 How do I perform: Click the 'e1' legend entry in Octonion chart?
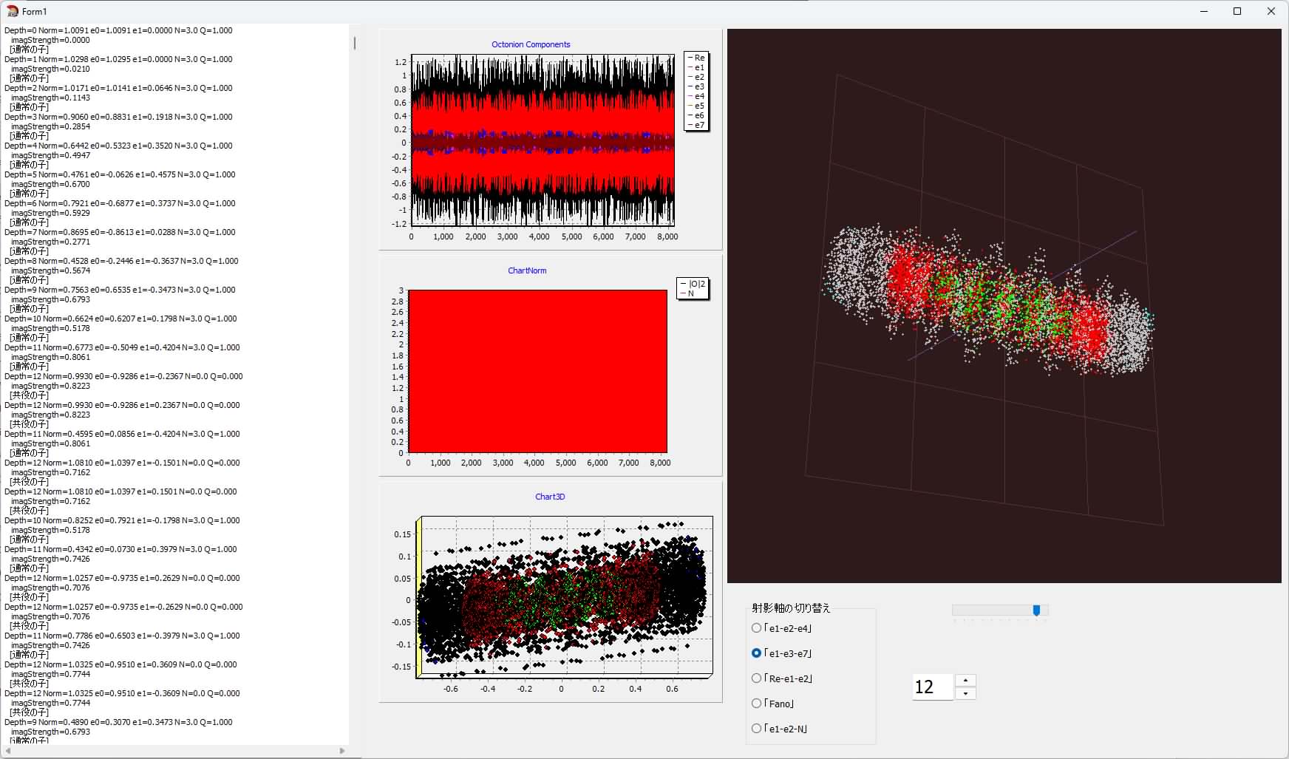coord(696,67)
